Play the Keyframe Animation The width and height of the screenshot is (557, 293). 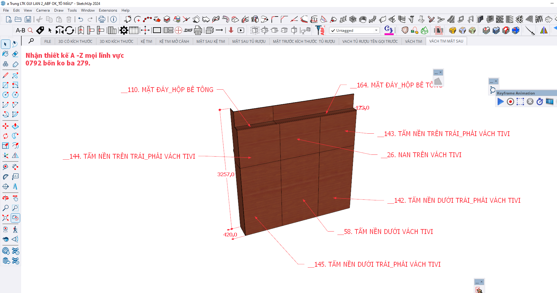[500, 102]
